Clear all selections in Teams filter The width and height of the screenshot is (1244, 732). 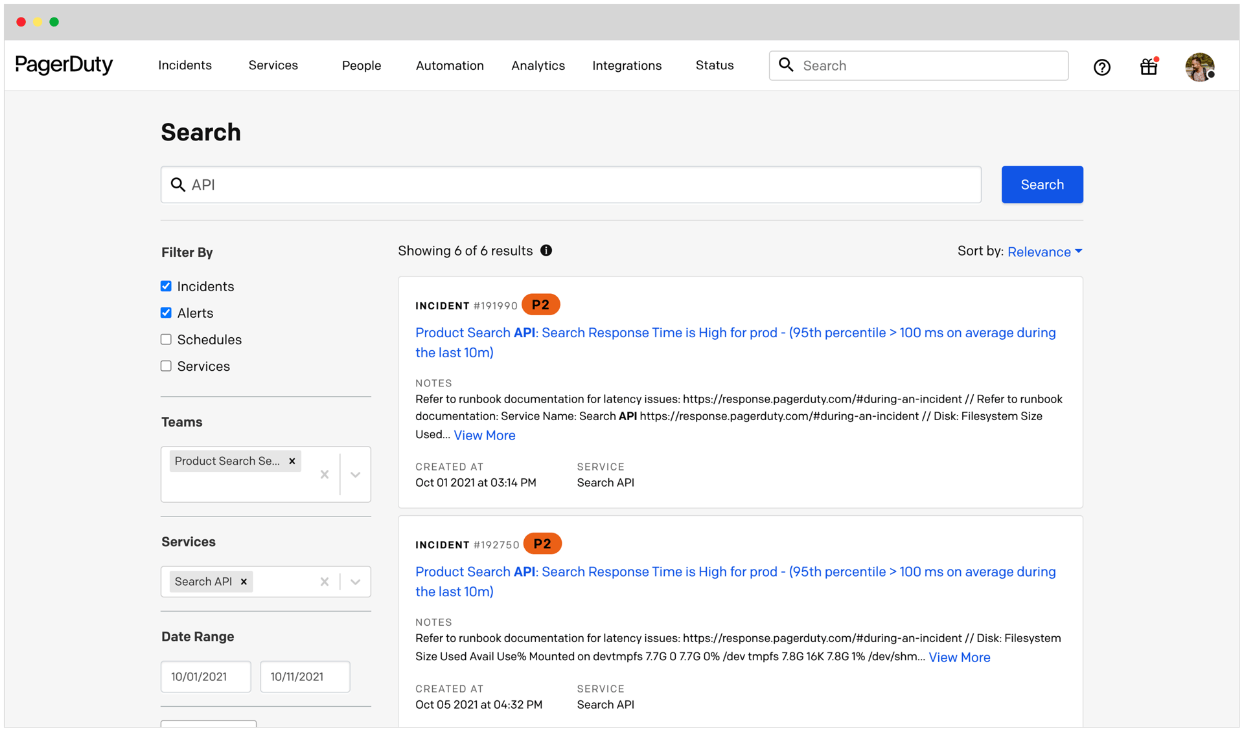(325, 474)
